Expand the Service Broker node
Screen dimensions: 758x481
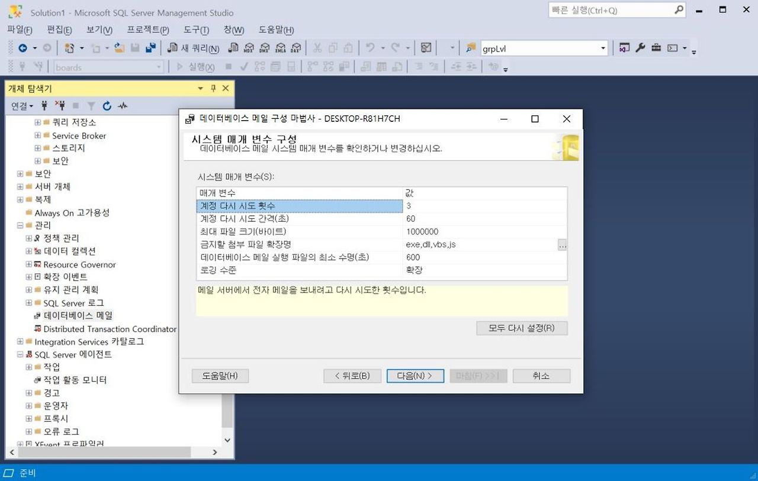tap(38, 135)
